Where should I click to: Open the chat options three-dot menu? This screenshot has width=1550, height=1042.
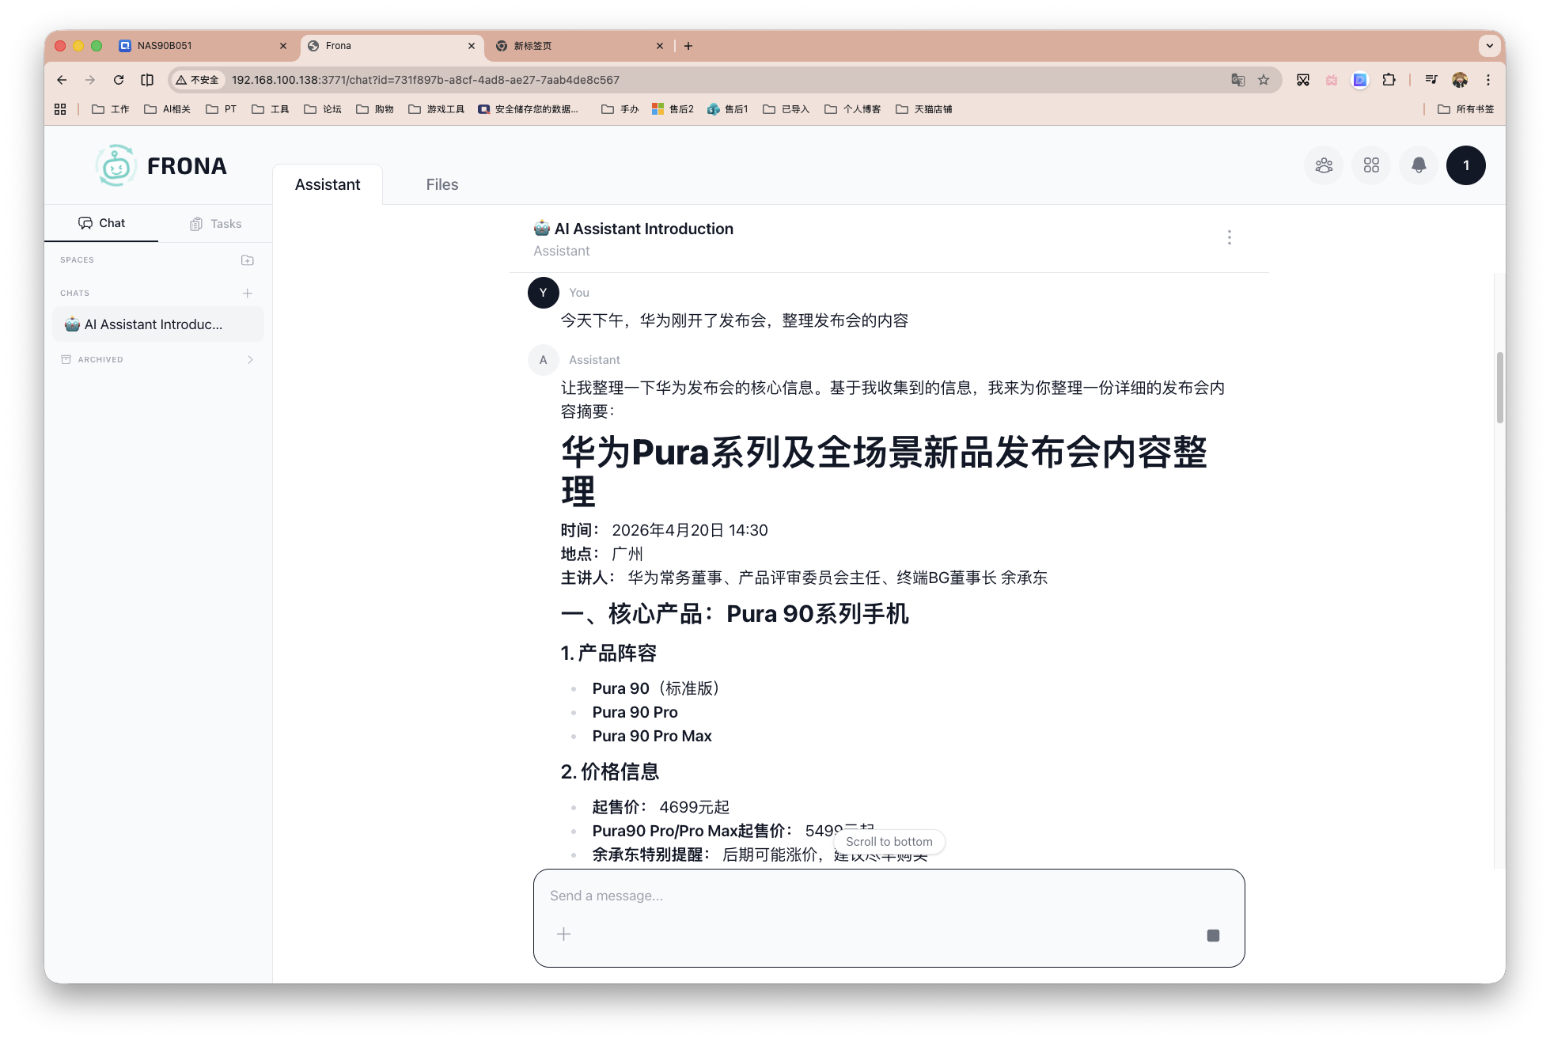pyautogui.click(x=1230, y=237)
